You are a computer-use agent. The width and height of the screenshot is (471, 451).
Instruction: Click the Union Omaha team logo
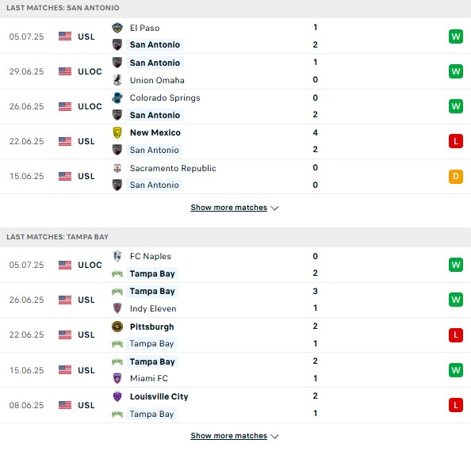[117, 80]
